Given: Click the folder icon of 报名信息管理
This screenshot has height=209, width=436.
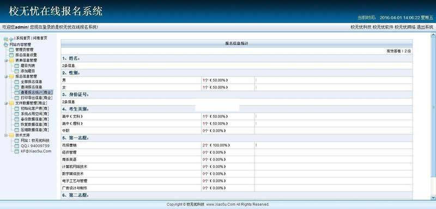Looking at the screenshot, I should tap(11, 77).
